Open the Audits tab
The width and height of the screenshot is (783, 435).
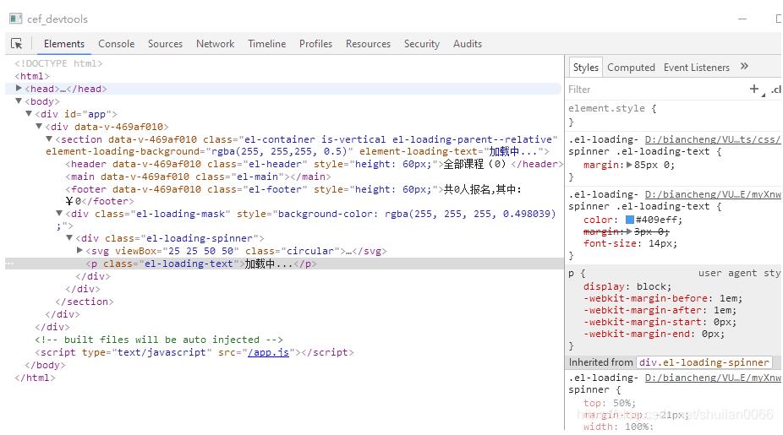(x=468, y=44)
